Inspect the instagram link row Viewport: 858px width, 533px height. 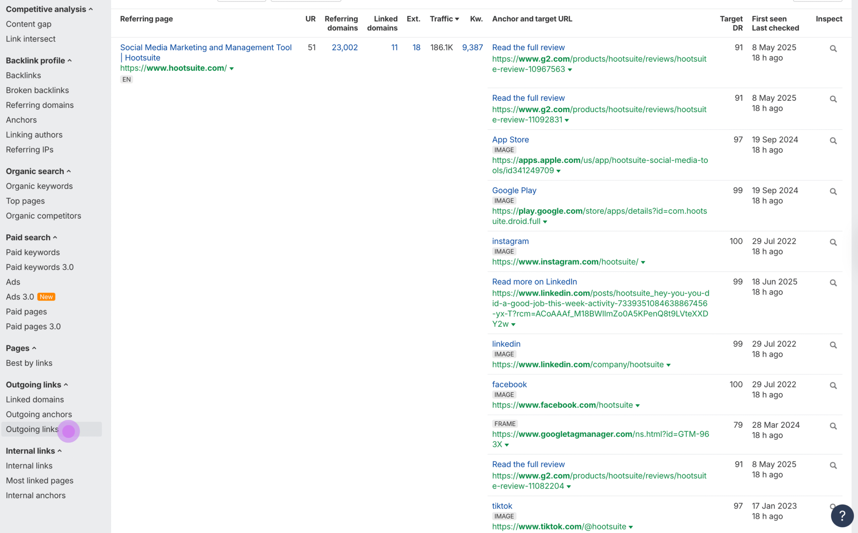[x=833, y=242]
